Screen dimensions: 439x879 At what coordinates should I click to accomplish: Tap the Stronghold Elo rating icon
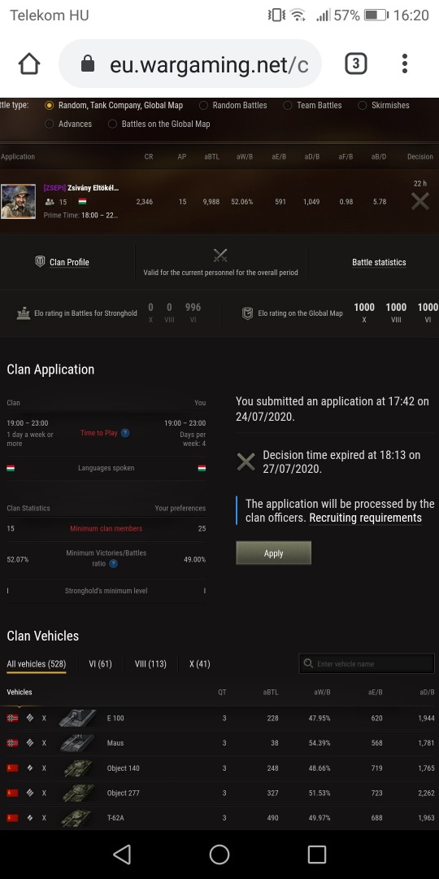(23, 313)
